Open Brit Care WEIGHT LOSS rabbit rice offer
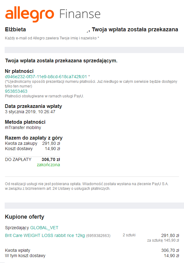The height and width of the screenshot is (263, 184). 45,235
